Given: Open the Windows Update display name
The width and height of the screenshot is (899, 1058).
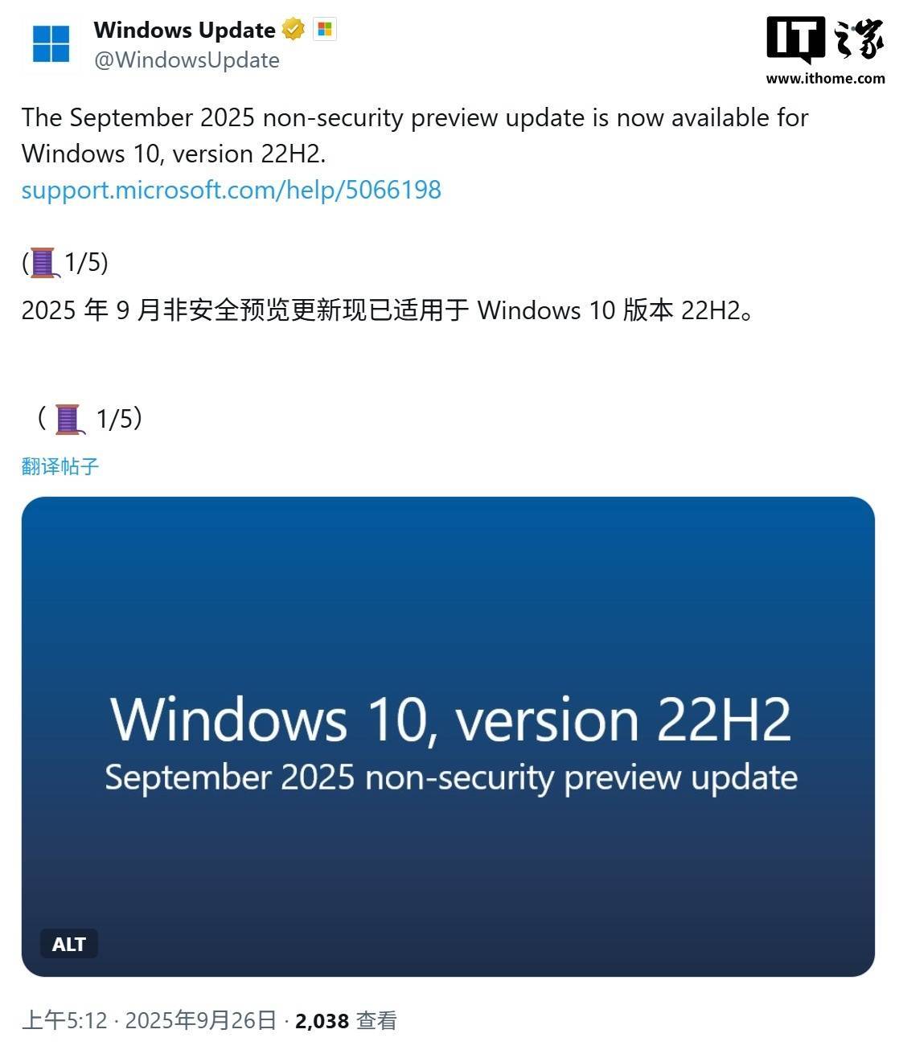Looking at the screenshot, I should [x=184, y=30].
